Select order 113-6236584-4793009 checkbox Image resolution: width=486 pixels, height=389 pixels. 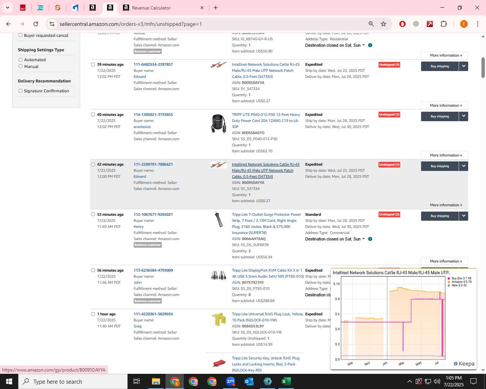[x=93, y=270]
